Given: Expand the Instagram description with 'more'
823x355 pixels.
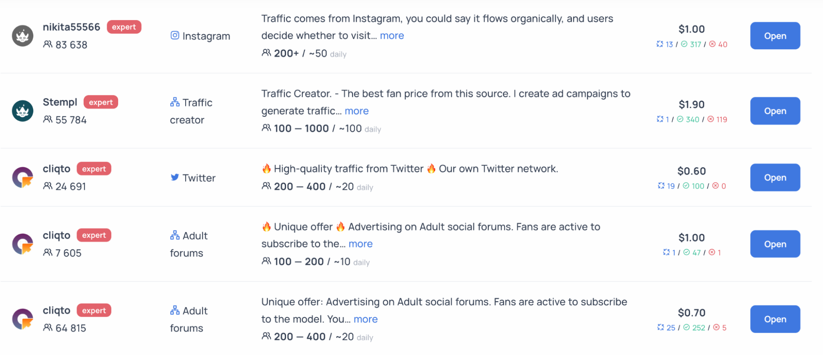Looking at the screenshot, I should tap(392, 36).
